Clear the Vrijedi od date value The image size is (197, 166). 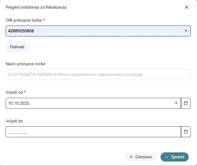pos(176,103)
